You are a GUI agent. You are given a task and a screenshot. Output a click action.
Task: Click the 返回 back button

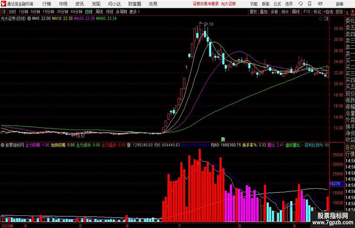tap(339, 12)
